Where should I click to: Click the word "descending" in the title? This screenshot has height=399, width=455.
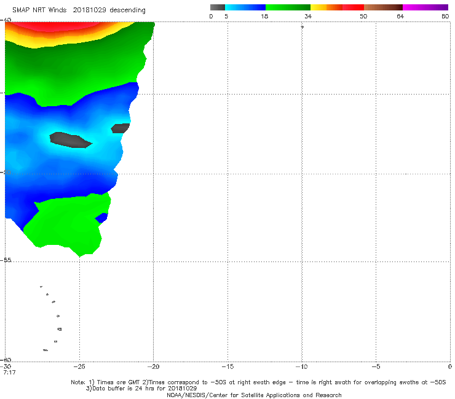127,10
